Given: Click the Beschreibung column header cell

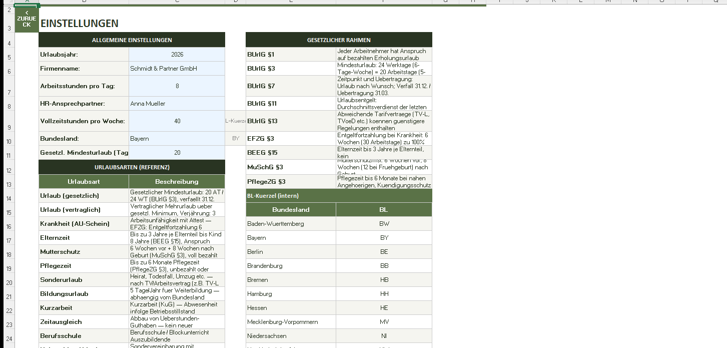Looking at the screenshot, I should (x=177, y=182).
